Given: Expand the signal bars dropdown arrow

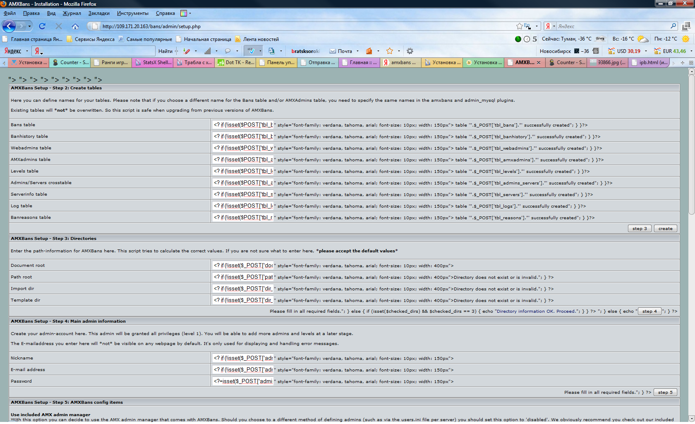Looking at the screenshot, I should [x=216, y=51].
